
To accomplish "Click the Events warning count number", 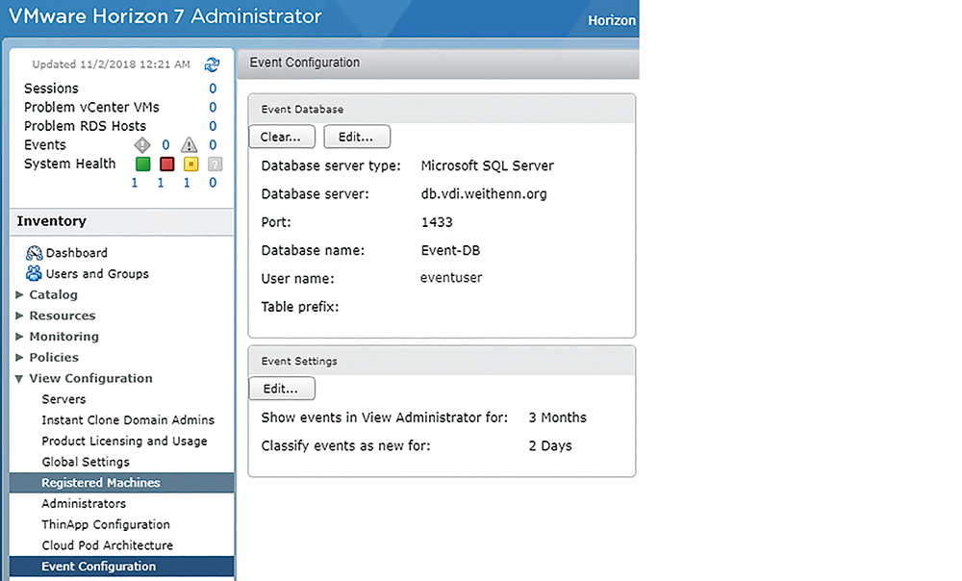I will [213, 145].
